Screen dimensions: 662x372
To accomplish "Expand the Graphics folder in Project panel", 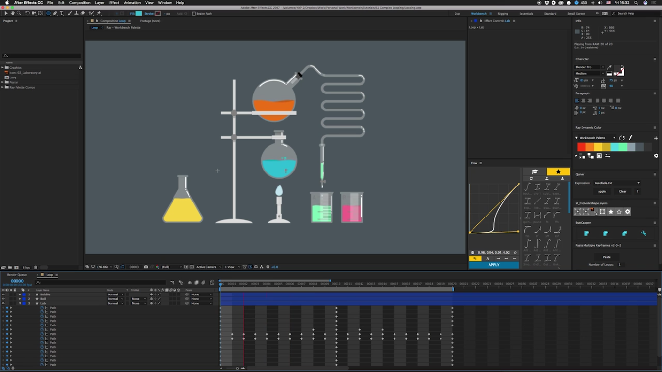I will point(2,68).
